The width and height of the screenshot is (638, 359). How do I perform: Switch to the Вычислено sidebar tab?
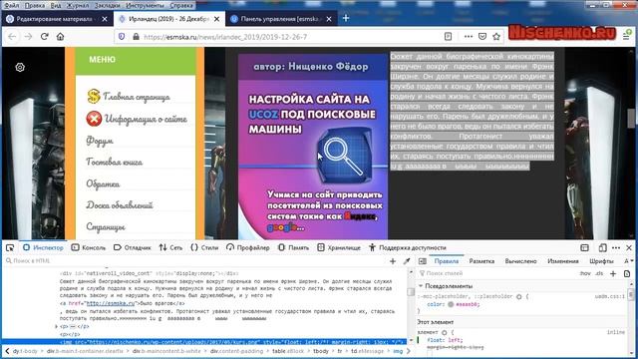click(520, 261)
